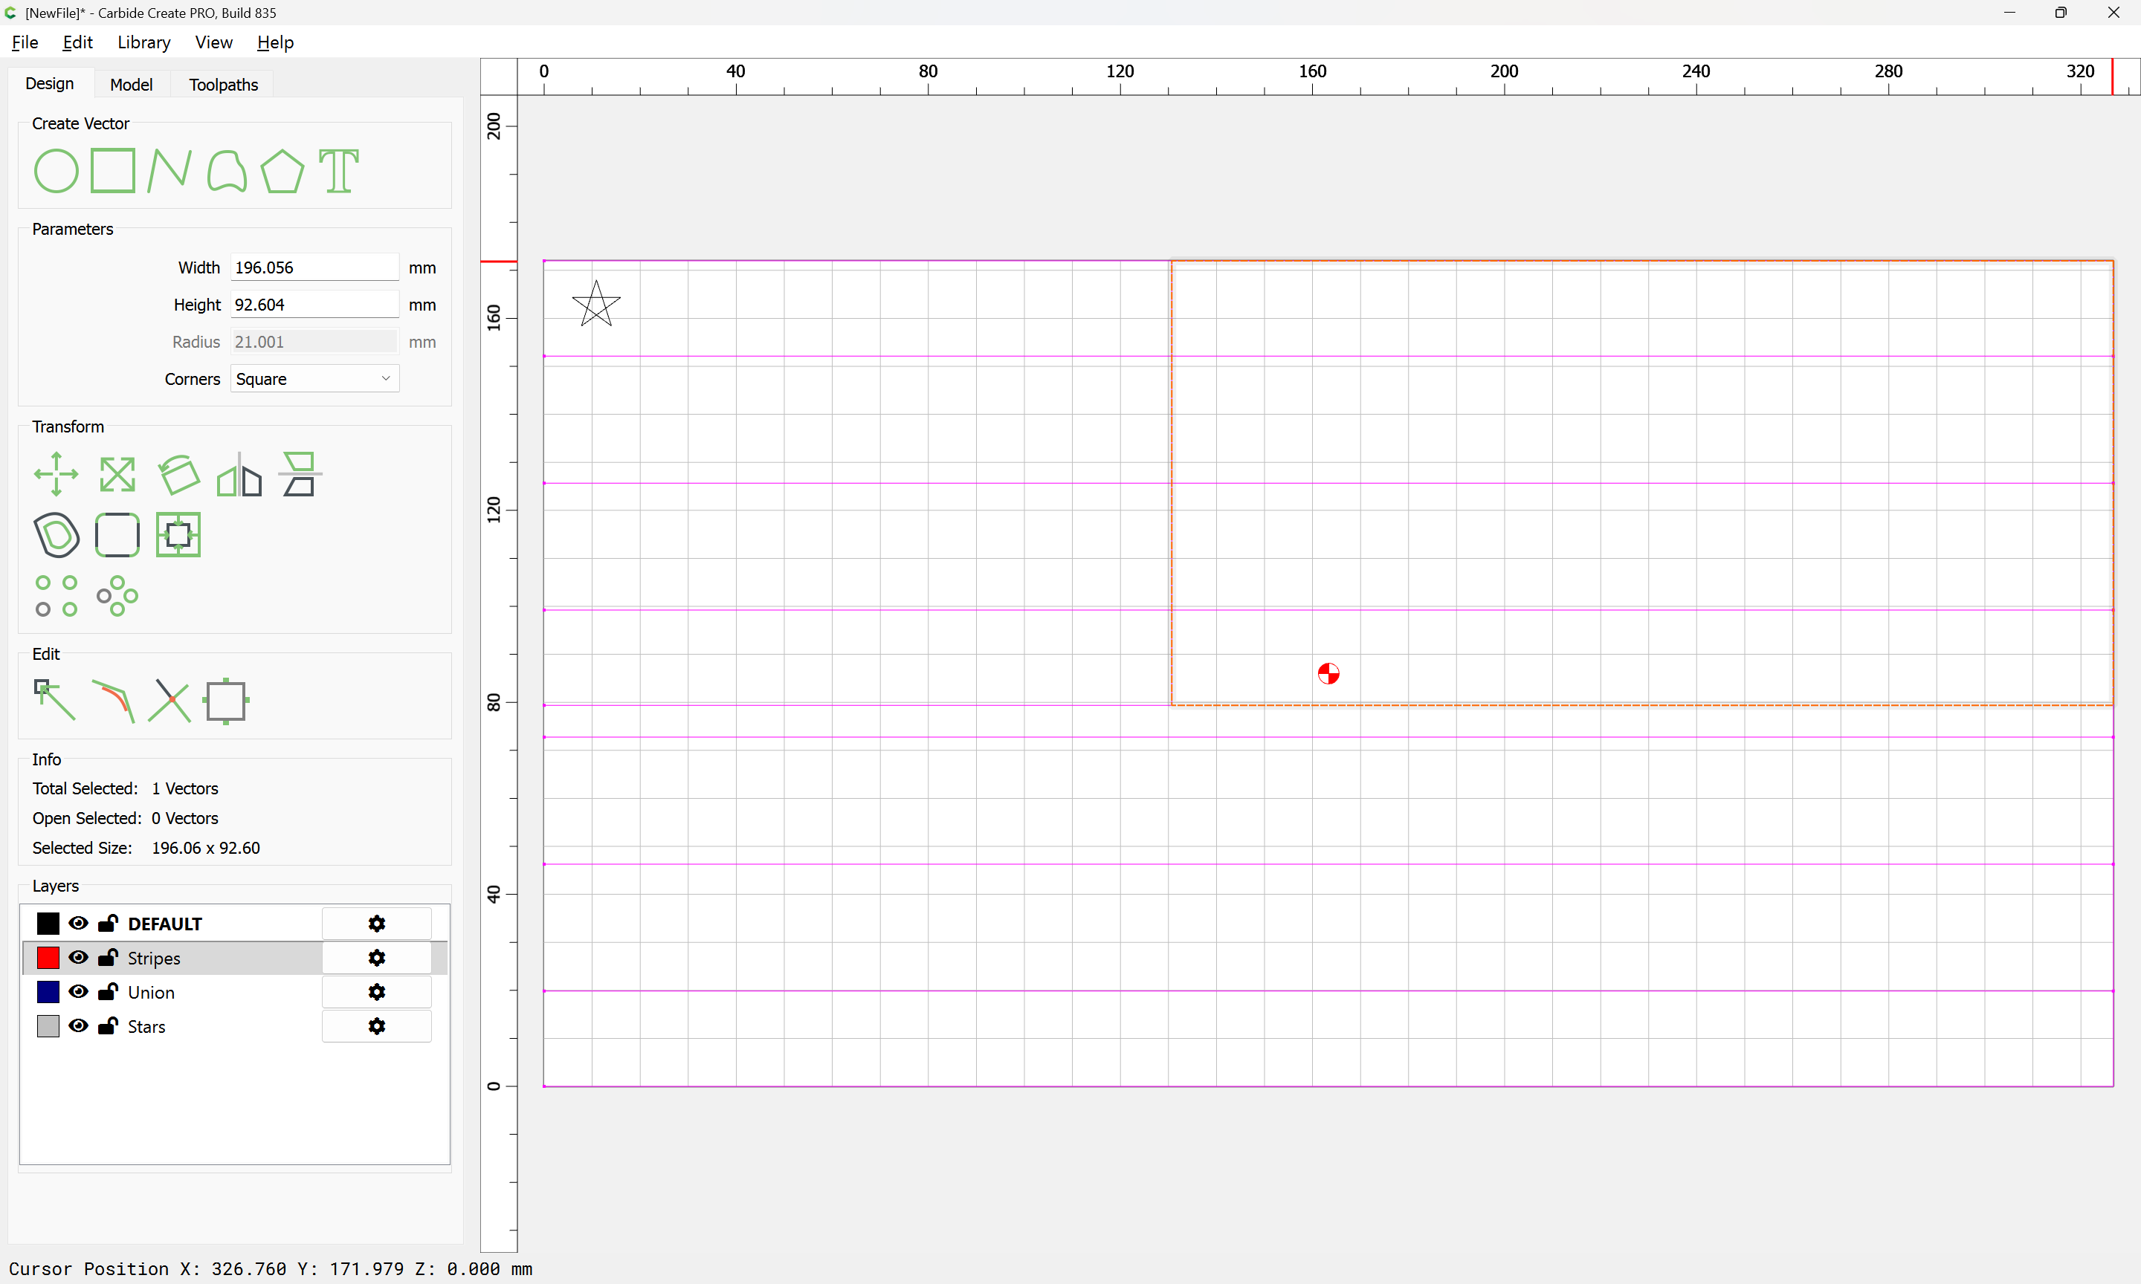Select the Polyline create tool
Screen dimensions: 2141x1284
(169, 170)
